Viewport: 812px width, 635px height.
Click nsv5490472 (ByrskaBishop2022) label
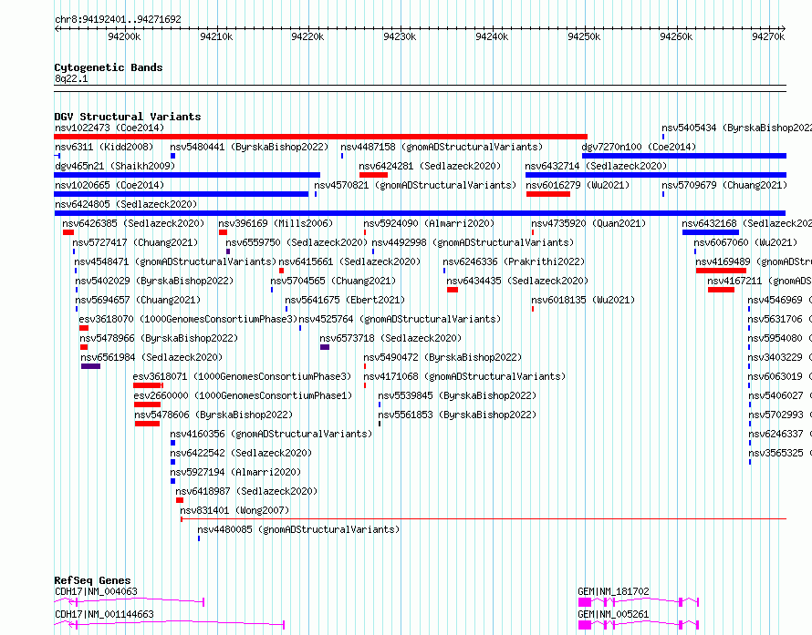(442, 357)
